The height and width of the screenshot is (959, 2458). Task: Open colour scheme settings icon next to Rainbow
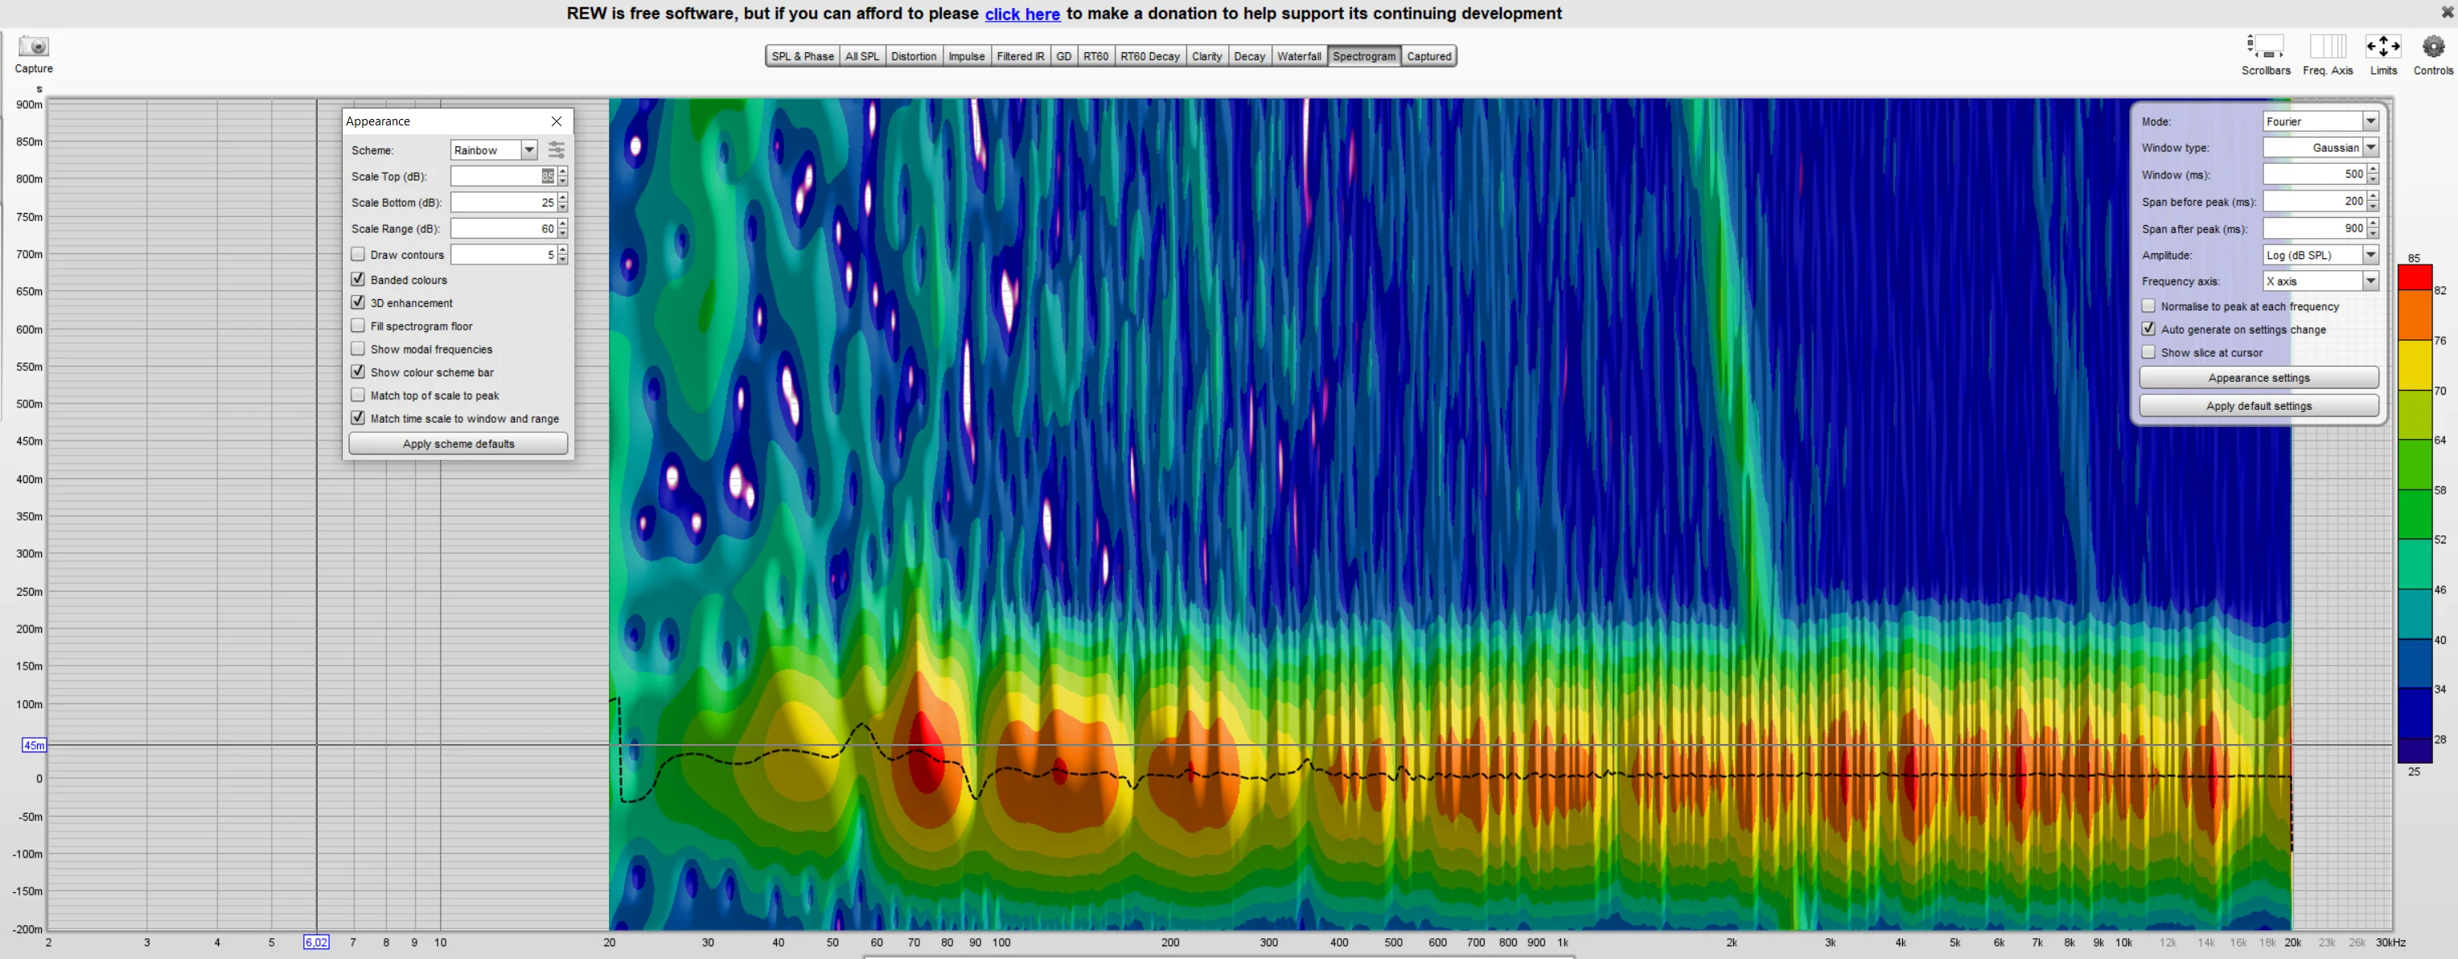(557, 150)
